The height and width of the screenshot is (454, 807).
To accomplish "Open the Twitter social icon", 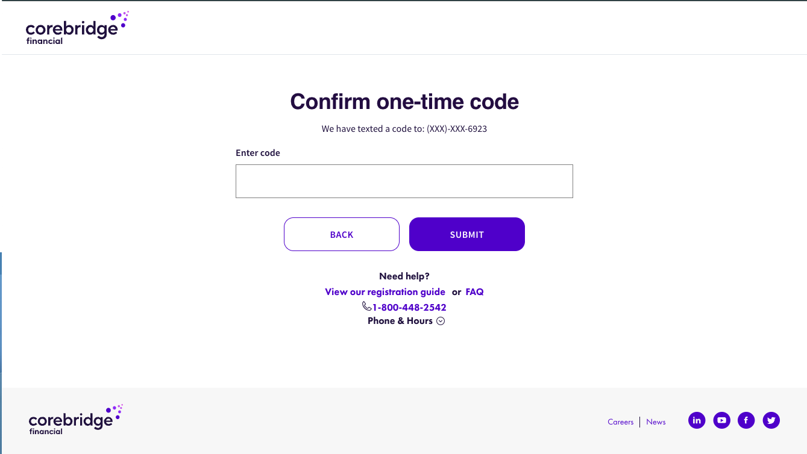I will pyautogui.click(x=771, y=420).
